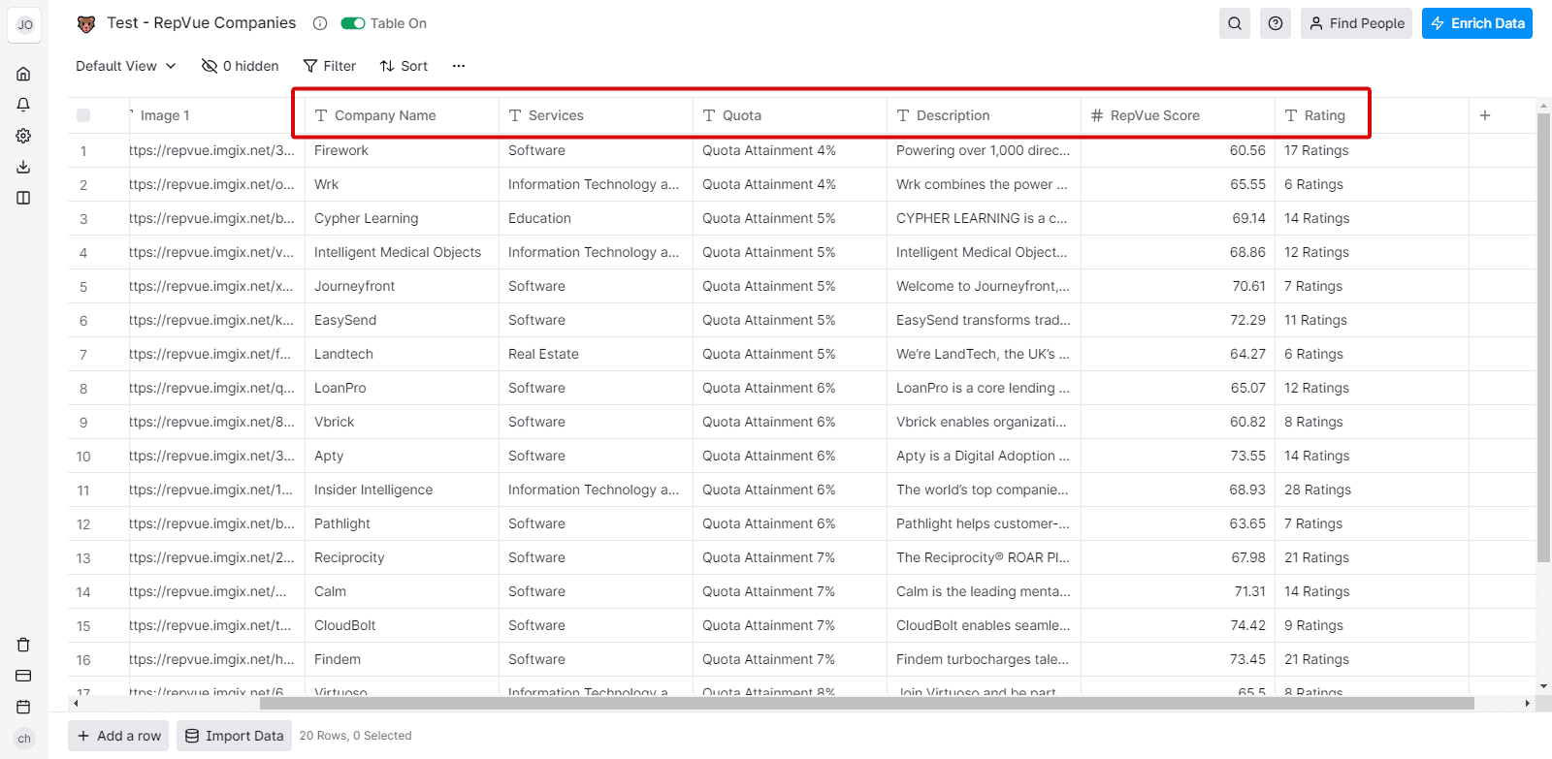
Task: Click the Import Data button
Action: pyautogui.click(x=235, y=736)
